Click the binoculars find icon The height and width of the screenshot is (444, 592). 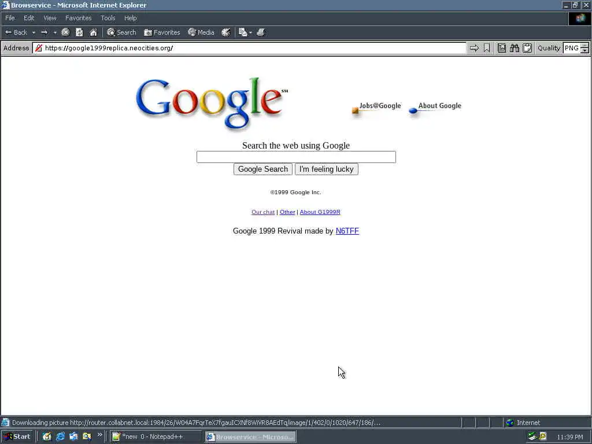pos(514,48)
